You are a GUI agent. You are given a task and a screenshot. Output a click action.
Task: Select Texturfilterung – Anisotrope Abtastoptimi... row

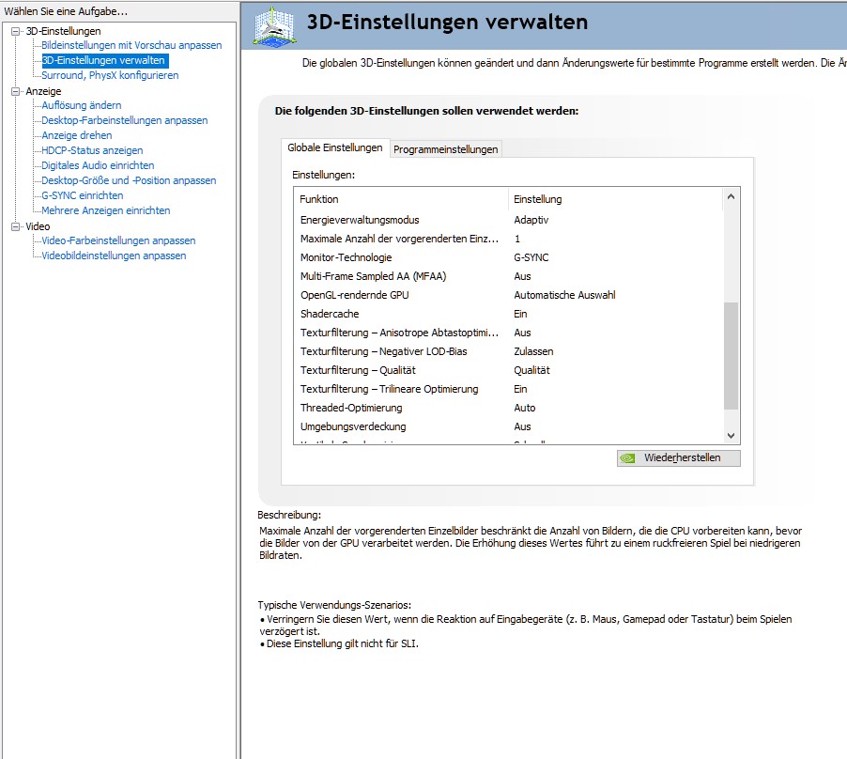click(x=508, y=333)
